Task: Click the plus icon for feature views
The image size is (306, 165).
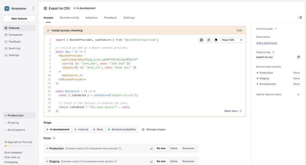Action: pos(299,94)
